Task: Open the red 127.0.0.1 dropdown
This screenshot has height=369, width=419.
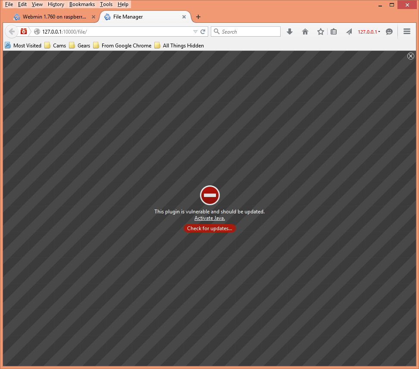Action: click(x=369, y=32)
